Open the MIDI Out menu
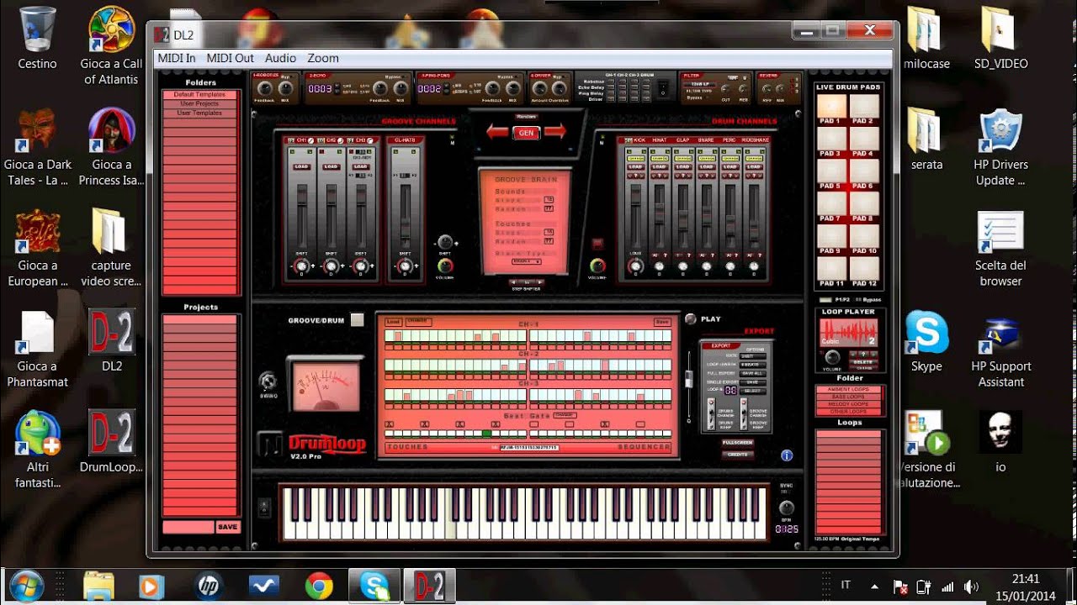This screenshot has width=1077, height=605. [x=230, y=58]
